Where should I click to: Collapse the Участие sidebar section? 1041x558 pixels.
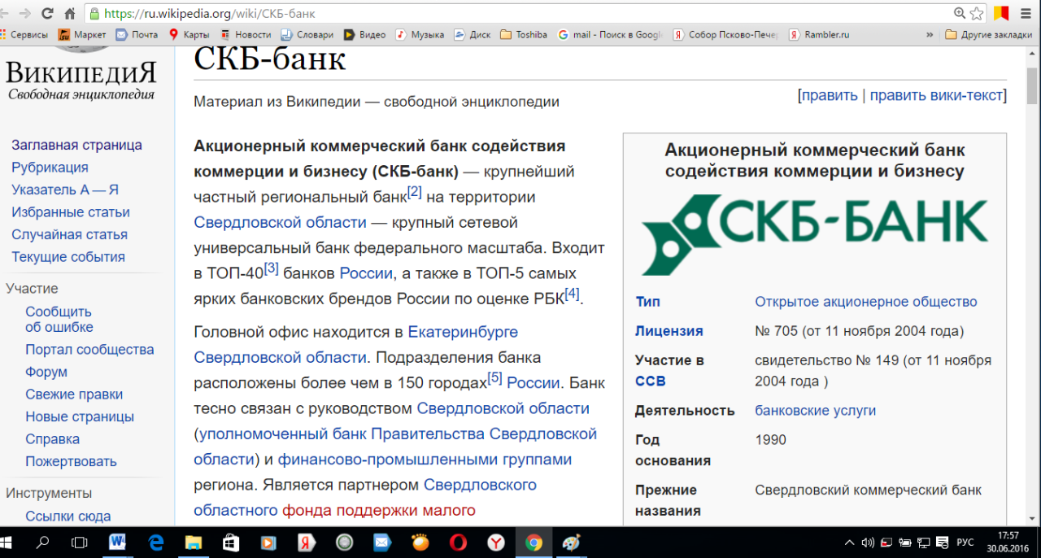click(x=32, y=289)
